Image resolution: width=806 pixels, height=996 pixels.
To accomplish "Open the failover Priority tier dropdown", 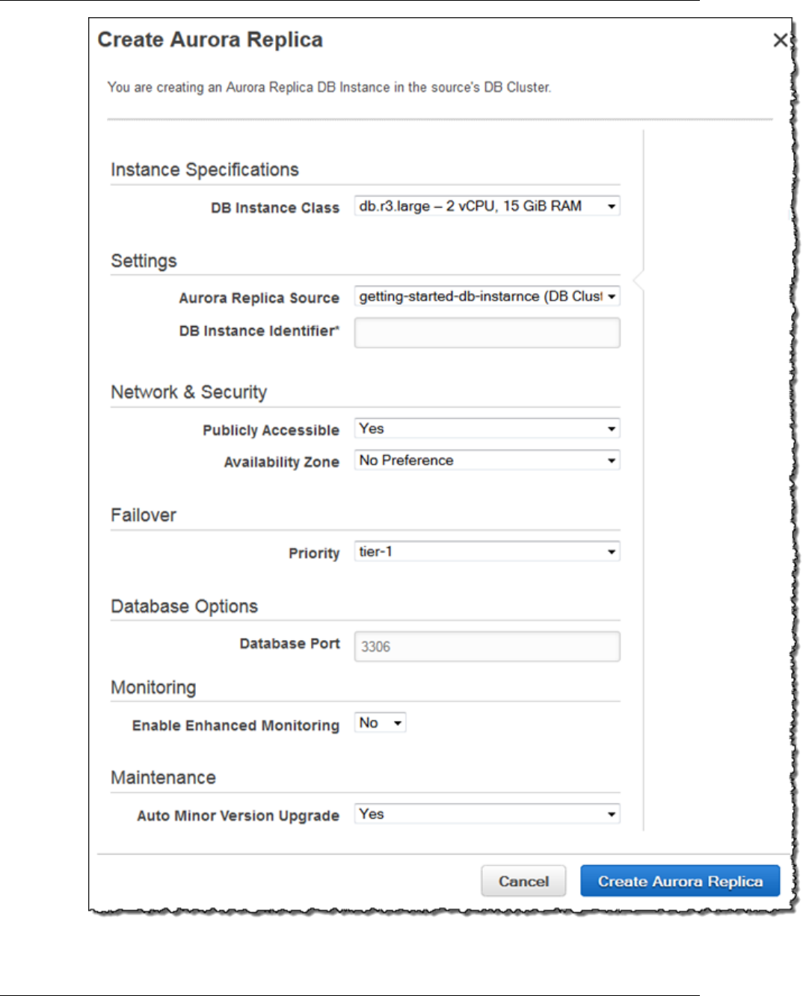I will pyautogui.click(x=487, y=552).
